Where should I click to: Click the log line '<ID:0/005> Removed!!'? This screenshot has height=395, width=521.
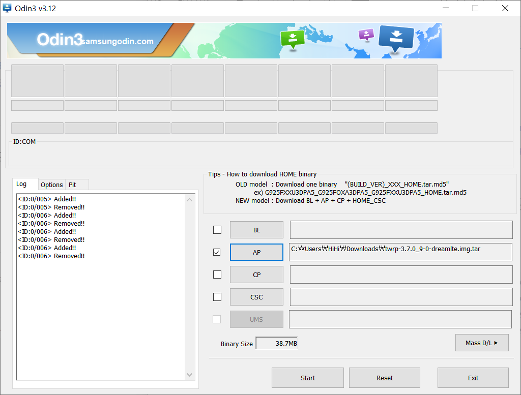(x=51, y=207)
